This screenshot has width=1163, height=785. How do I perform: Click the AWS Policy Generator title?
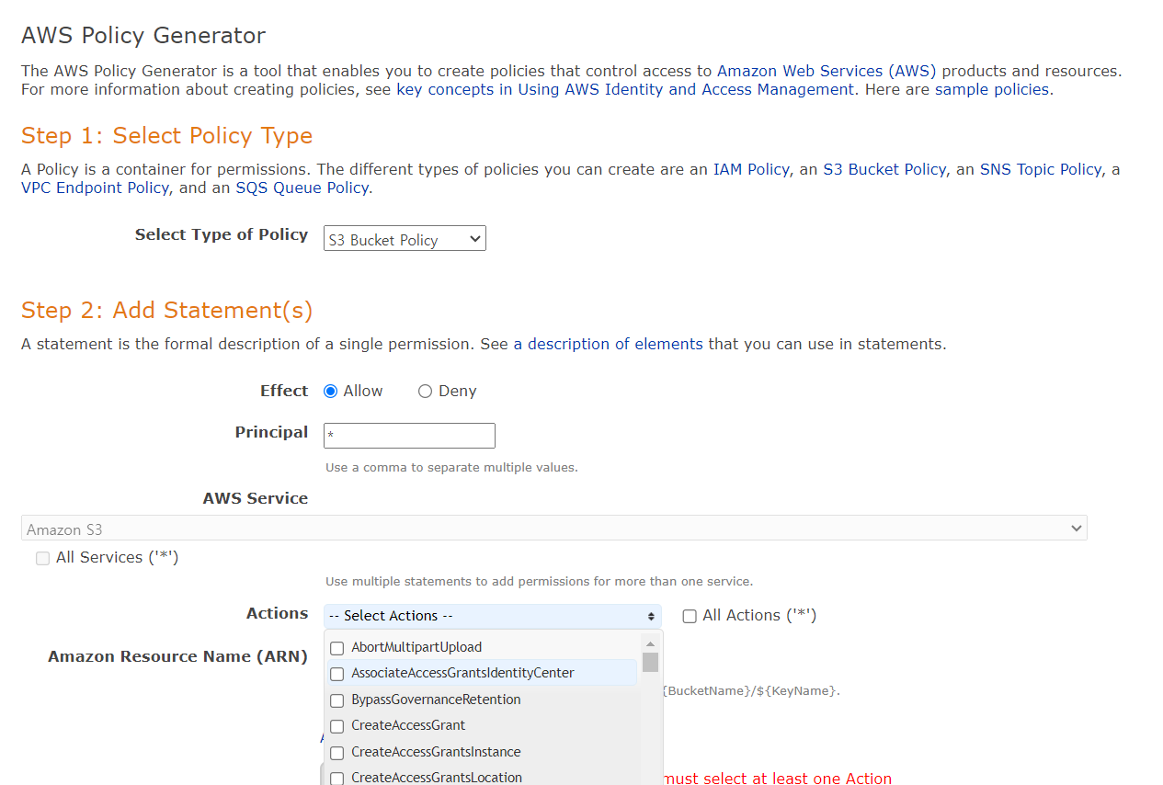coord(143,36)
